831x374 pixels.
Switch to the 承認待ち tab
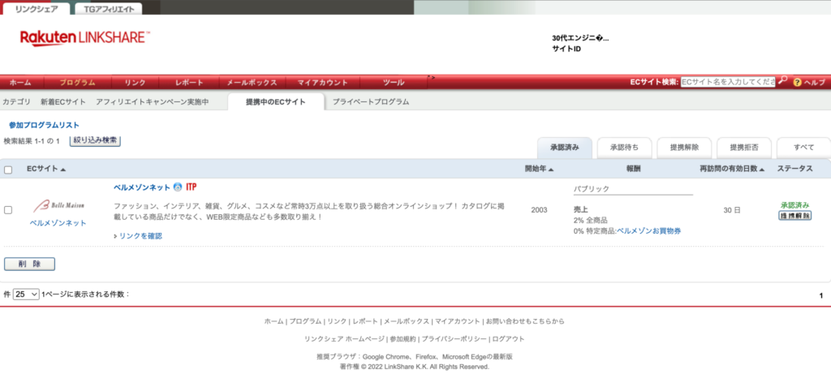point(623,148)
